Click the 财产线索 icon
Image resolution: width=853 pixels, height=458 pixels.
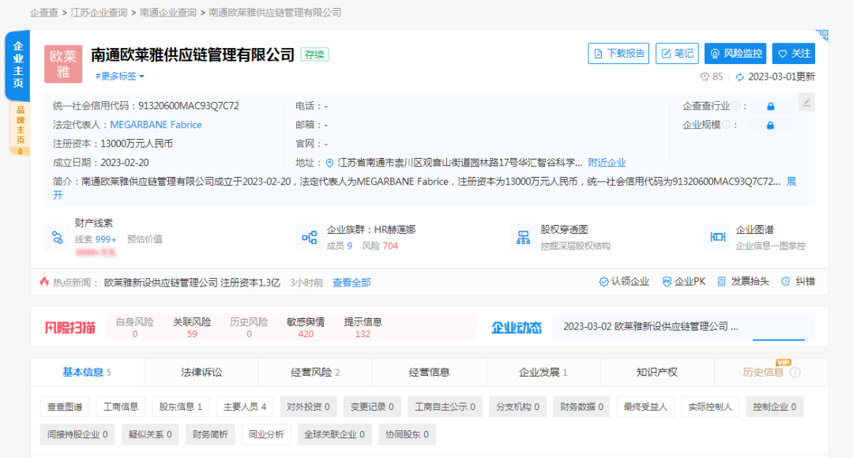[57, 237]
